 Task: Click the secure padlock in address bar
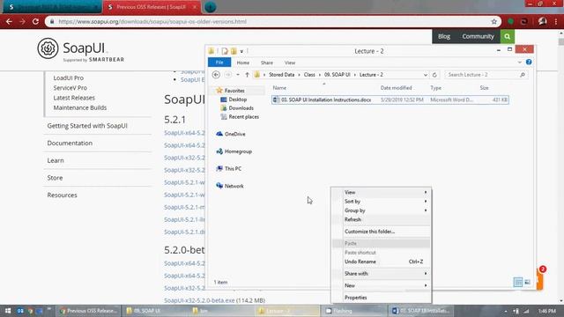pos(52,21)
